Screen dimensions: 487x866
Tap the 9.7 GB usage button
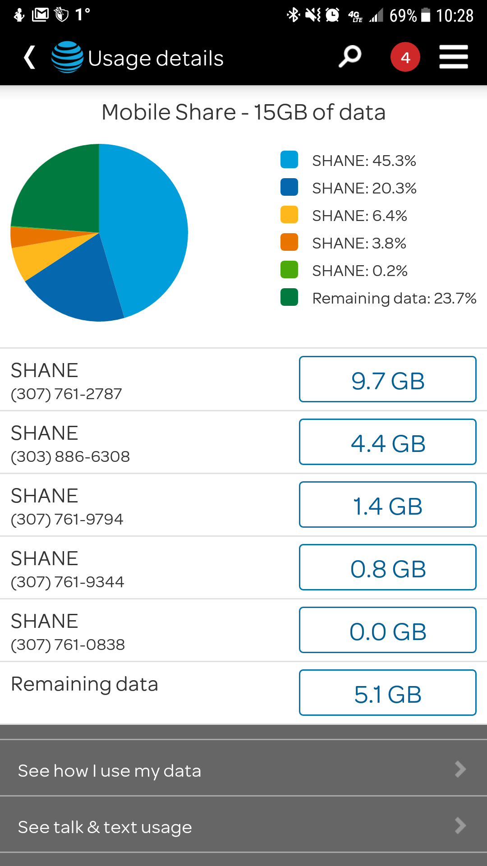click(x=387, y=379)
